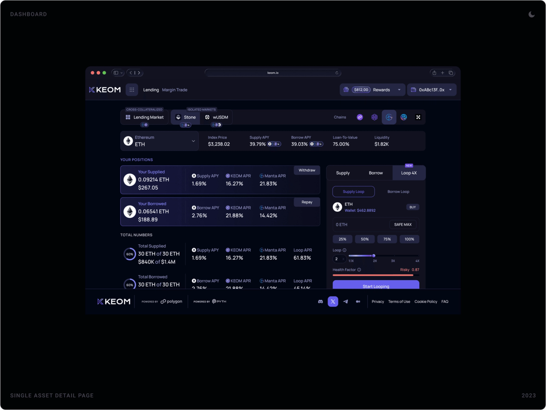546x410 pixels.
Task: Open the Lending navigation tab
Action: [x=151, y=90]
